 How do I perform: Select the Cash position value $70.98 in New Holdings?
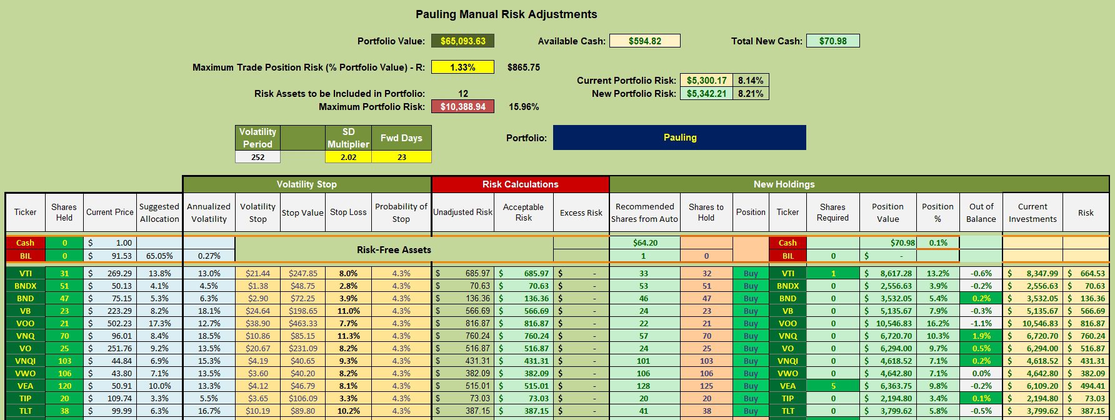(x=887, y=242)
